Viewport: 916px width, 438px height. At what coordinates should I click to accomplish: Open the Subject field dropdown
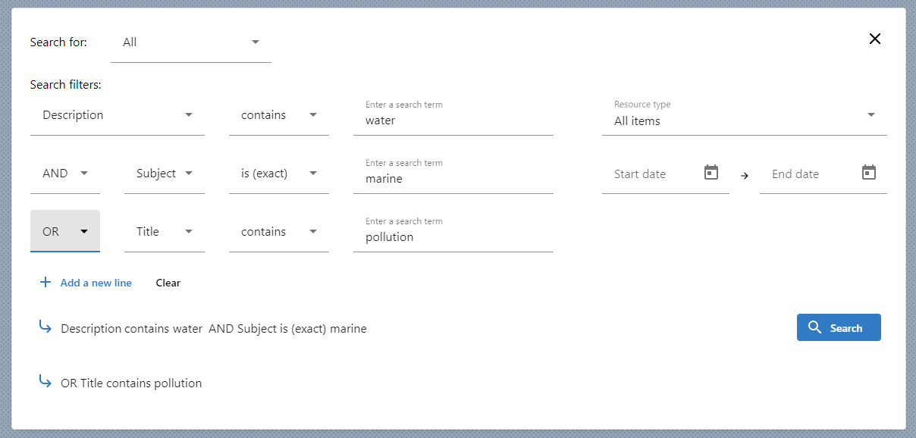pos(164,174)
